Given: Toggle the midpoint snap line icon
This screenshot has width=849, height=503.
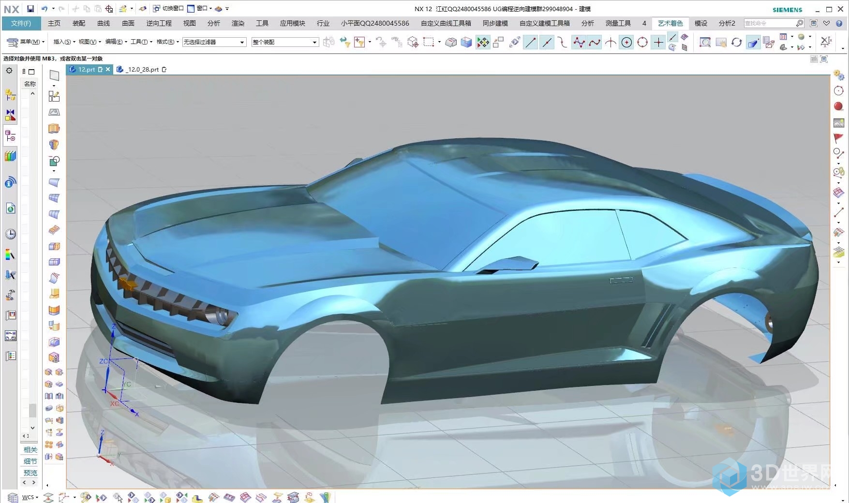Looking at the screenshot, I should click(x=547, y=43).
